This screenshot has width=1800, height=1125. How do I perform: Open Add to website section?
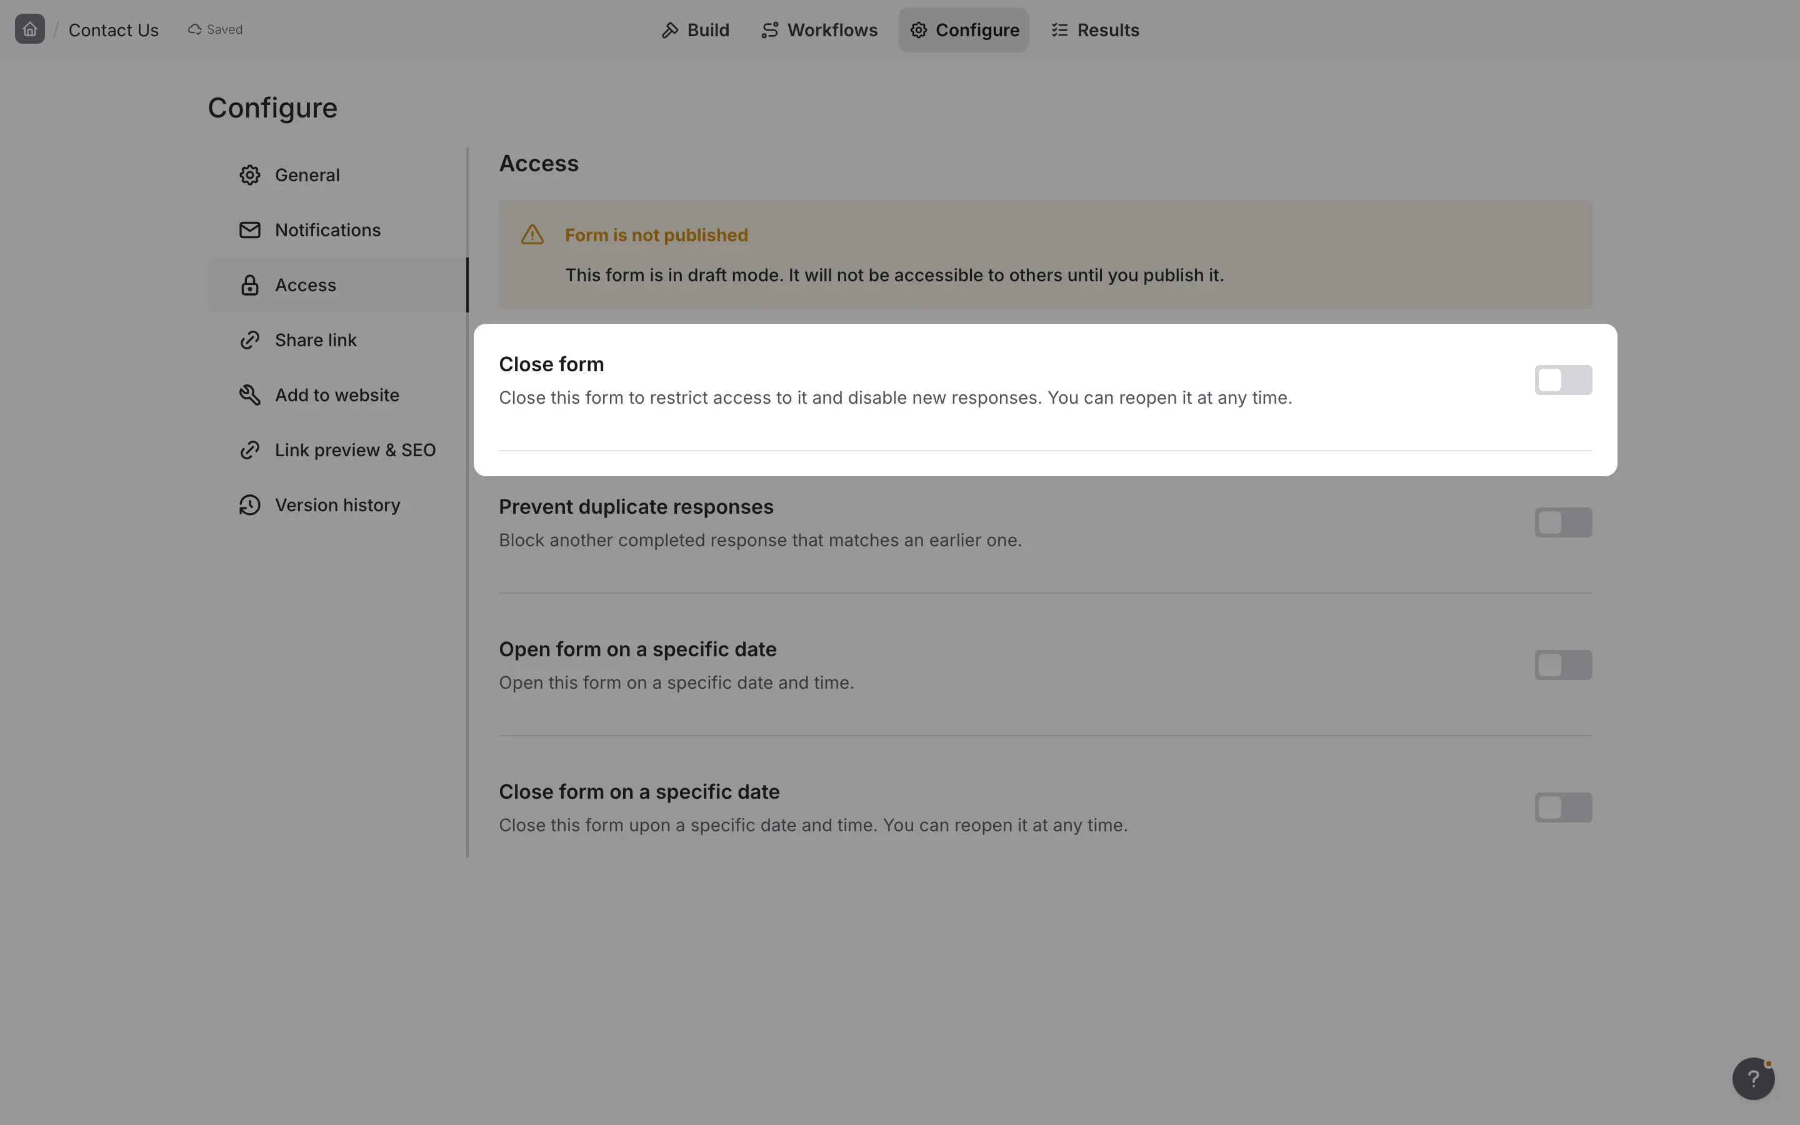(337, 395)
